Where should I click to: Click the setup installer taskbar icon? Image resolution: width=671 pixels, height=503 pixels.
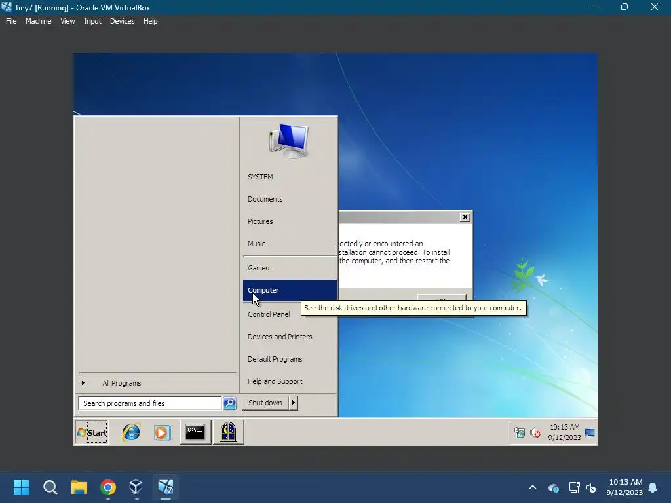[228, 432]
